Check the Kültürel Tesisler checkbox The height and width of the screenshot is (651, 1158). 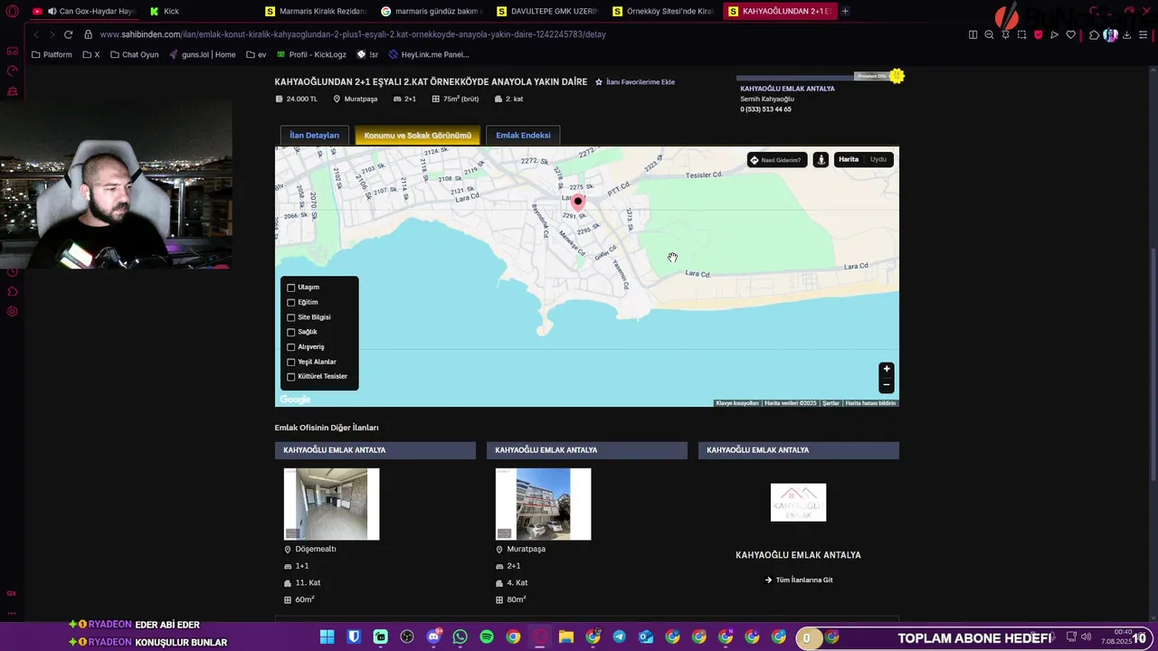pos(291,377)
